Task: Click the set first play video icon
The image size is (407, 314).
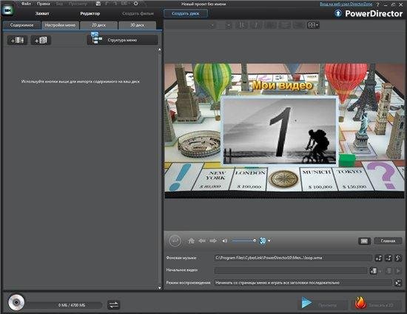Action: (x=374, y=270)
